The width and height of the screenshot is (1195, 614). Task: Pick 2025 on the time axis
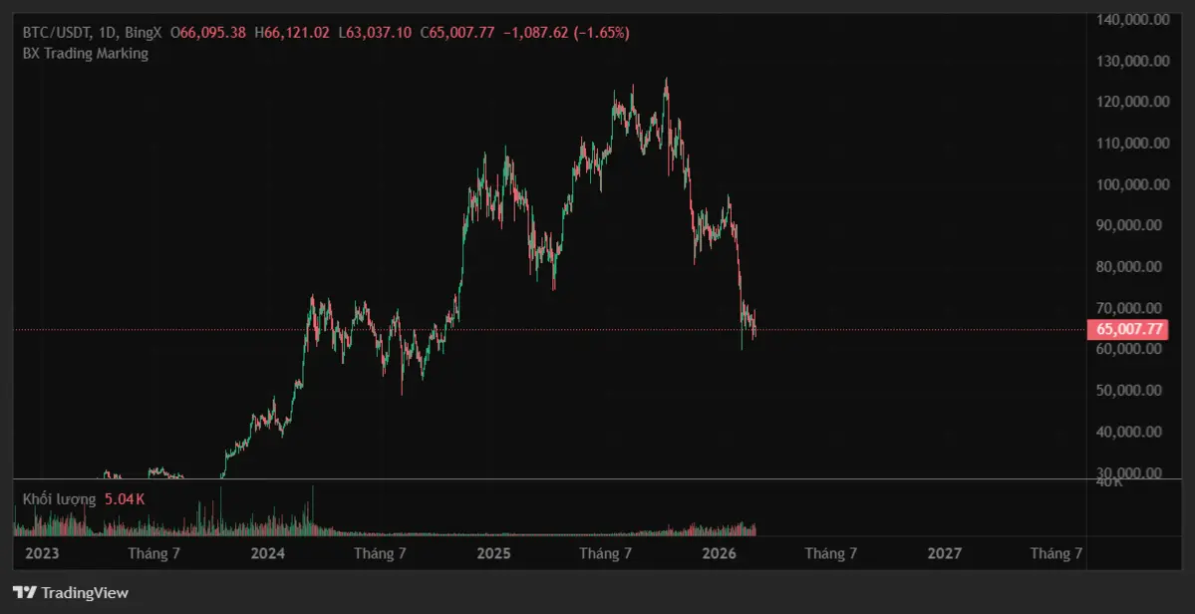click(x=493, y=553)
